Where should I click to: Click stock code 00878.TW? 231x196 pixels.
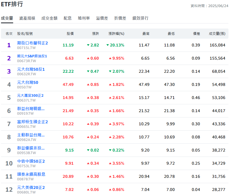(25, 179)
